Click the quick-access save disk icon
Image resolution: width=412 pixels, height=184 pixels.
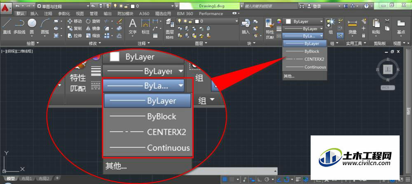tap(101, 6)
